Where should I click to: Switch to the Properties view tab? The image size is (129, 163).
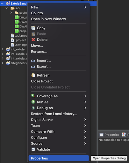[x=110, y=135]
